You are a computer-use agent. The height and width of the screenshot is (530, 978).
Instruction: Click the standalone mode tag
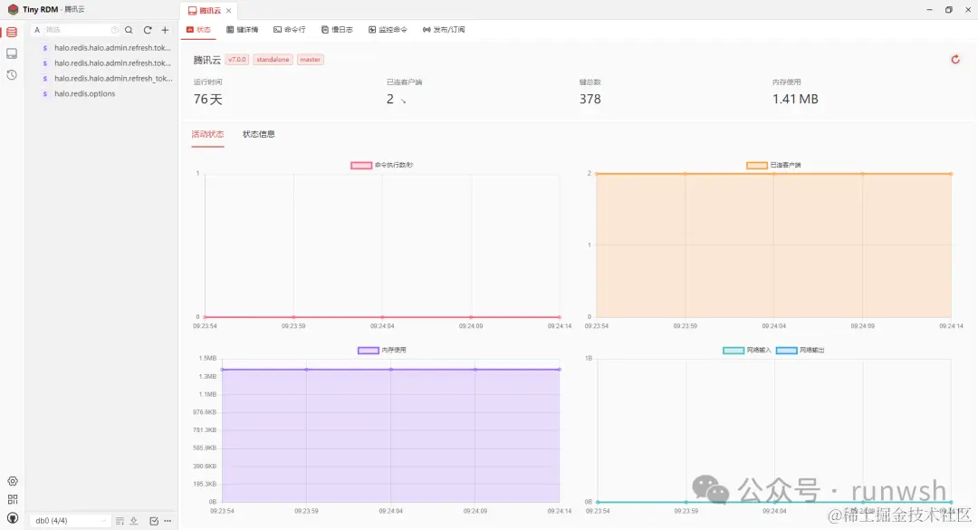pyautogui.click(x=273, y=60)
